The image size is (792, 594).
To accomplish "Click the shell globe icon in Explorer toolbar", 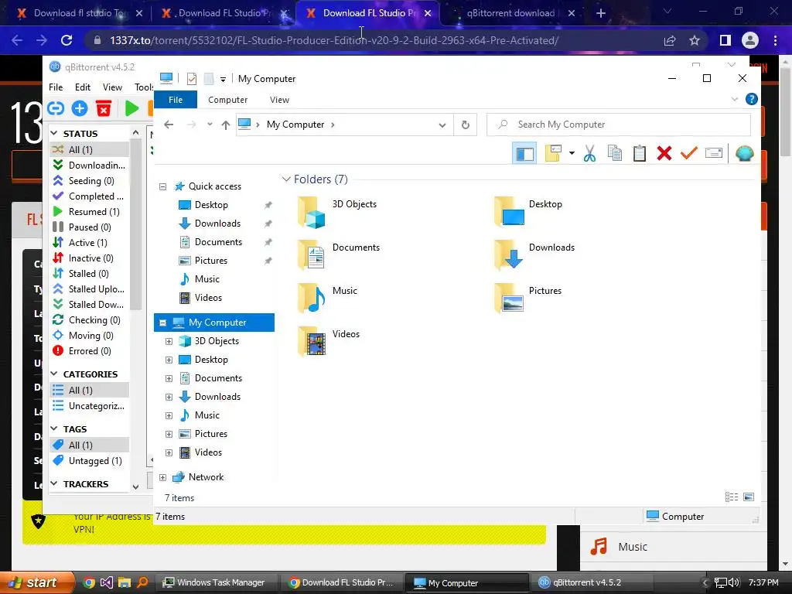I will click(745, 153).
